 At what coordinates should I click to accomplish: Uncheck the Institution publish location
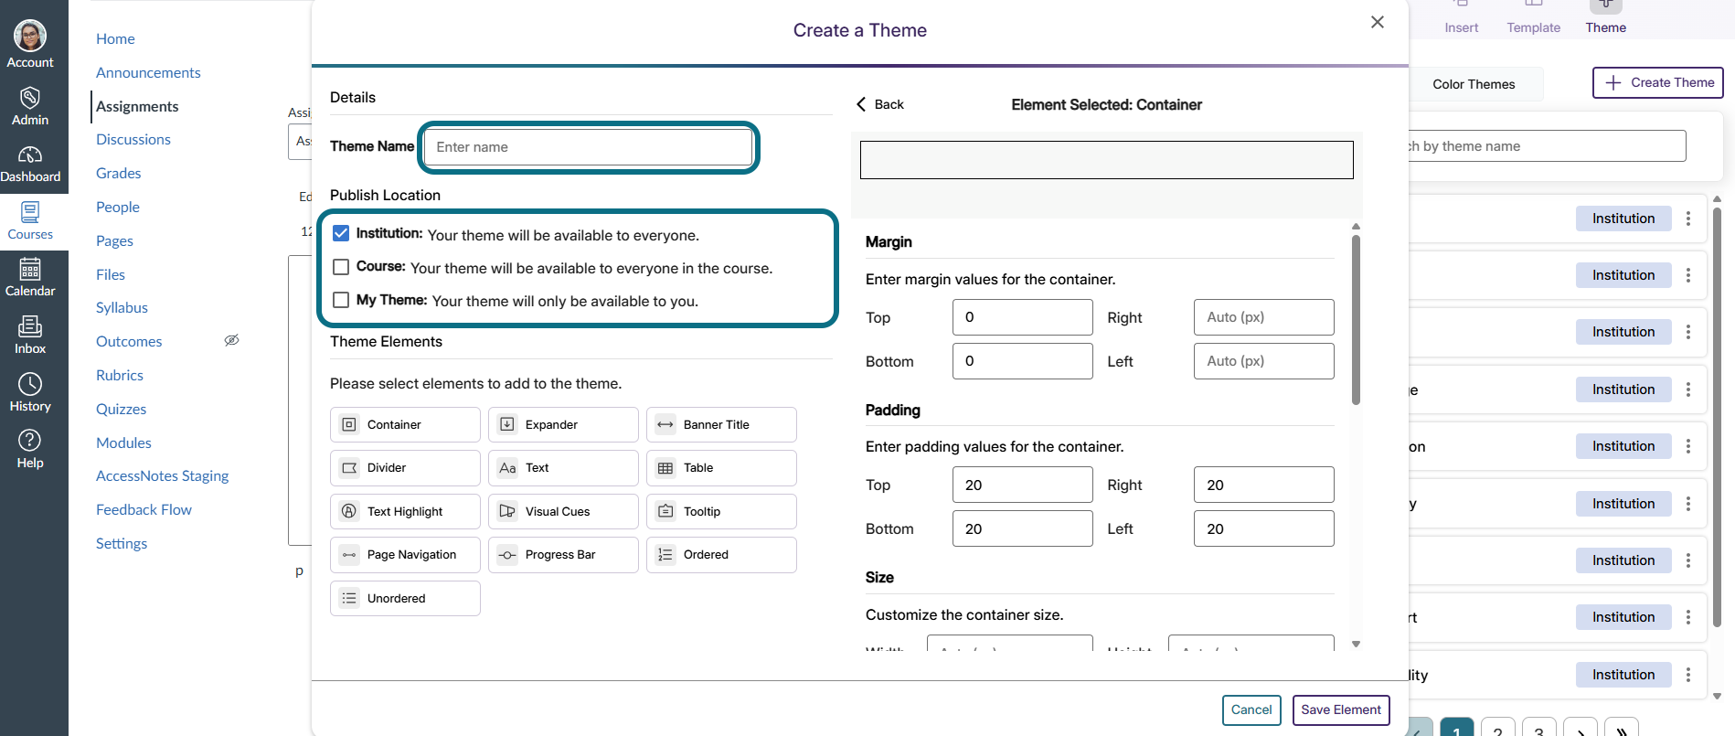(x=341, y=233)
